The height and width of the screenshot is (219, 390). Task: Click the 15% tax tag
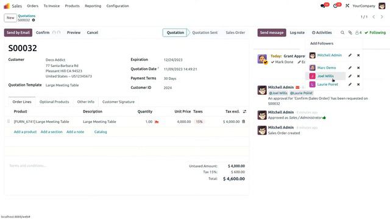199,122
